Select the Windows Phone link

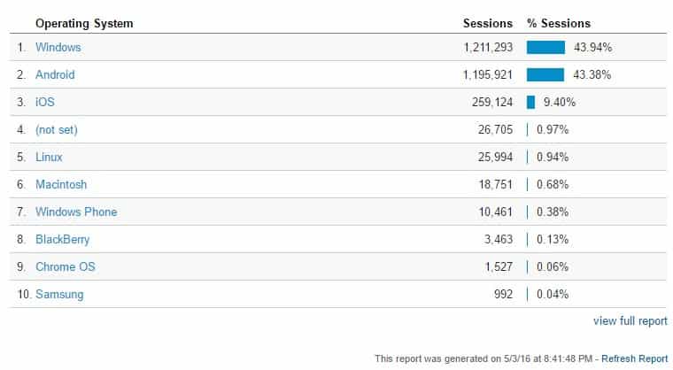click(76, 212)
